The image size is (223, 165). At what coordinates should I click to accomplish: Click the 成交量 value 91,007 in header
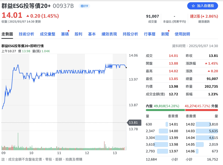pos(152,16)
